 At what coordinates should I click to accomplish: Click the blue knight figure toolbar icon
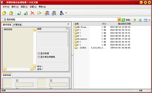point(62,13)
